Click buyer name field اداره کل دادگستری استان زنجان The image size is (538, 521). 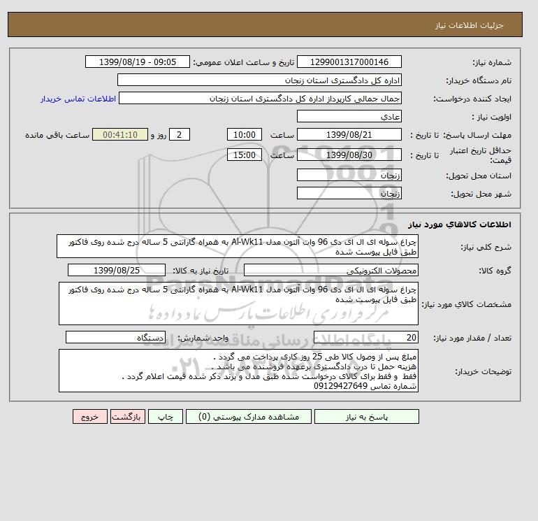coord(259,80)
